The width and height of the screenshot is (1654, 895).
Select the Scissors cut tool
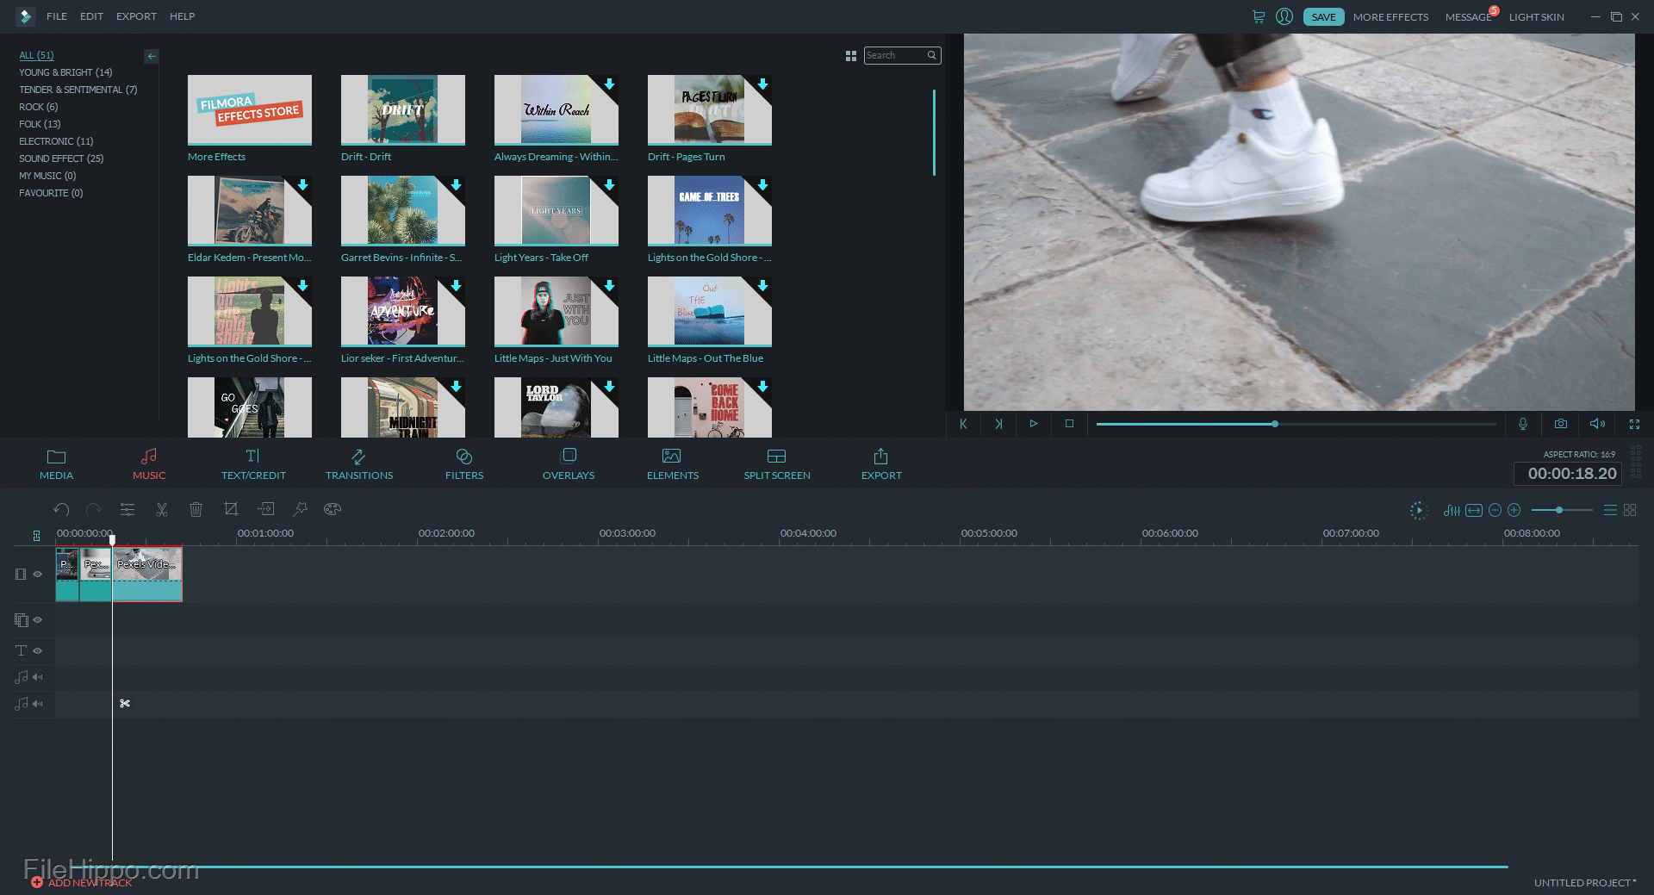(162, 509)
